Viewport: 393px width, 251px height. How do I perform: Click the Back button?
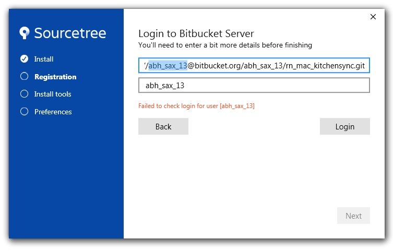pyautogui.click(x=163, y=126)
